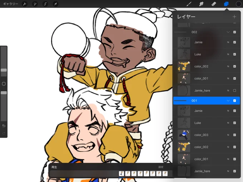243x182 pixels.
Task: Select the Smudge tool
Action: pos(201,4)
